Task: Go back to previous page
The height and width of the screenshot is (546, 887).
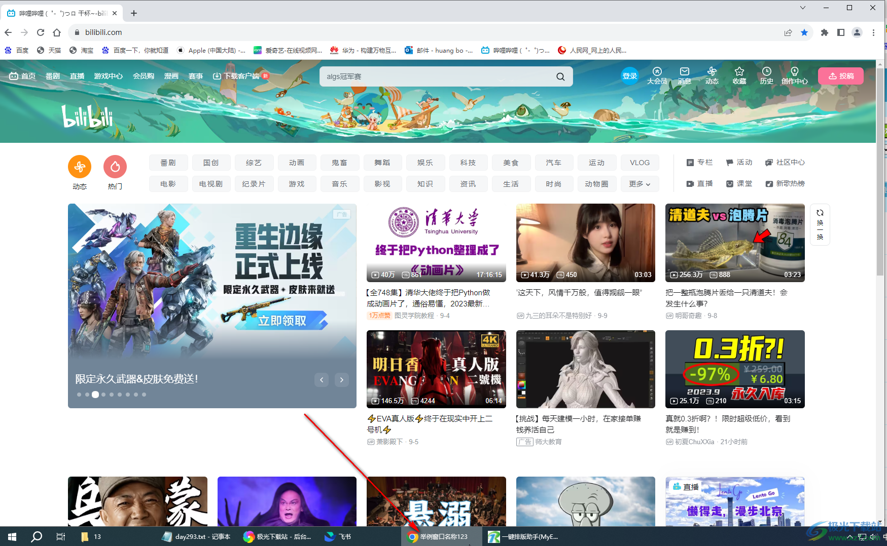Action: [x=8, y=32]
